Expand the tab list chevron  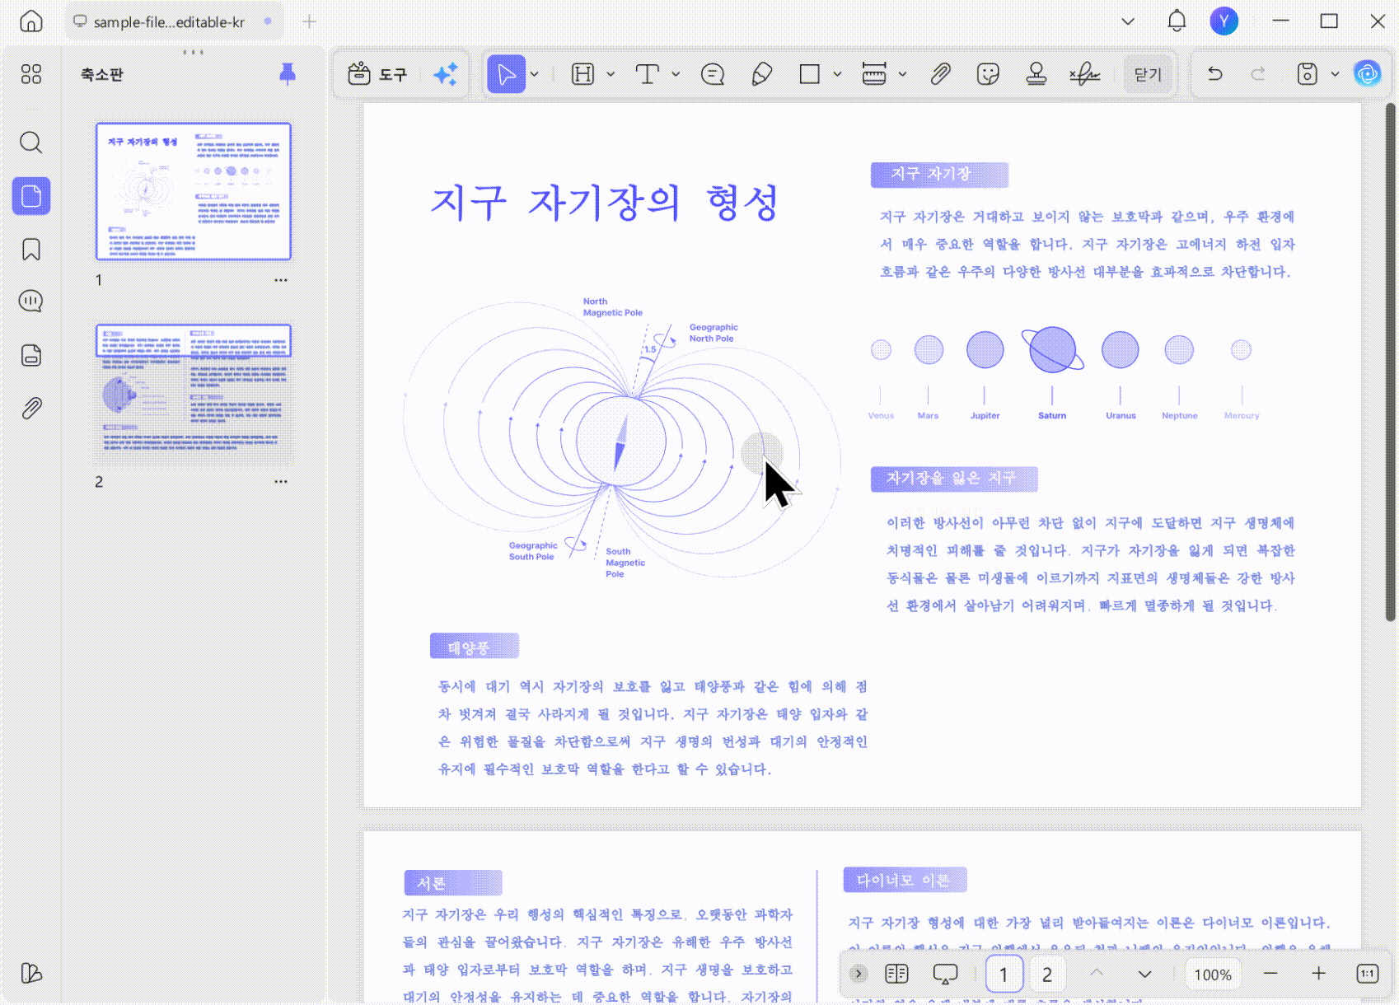coord(1128,21)
